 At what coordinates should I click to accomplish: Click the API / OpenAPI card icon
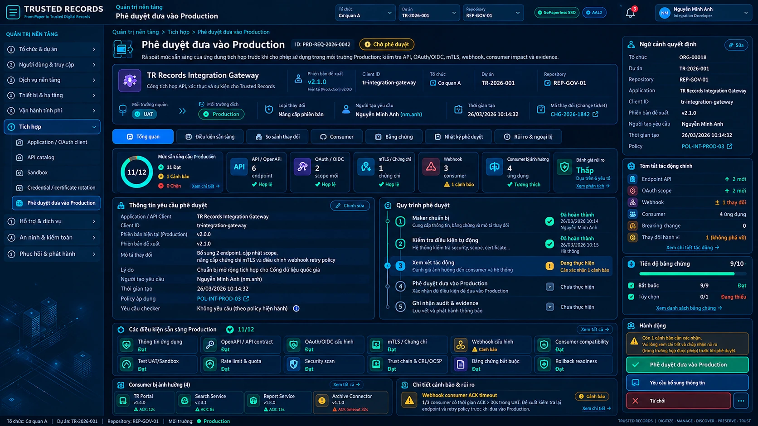239,167
